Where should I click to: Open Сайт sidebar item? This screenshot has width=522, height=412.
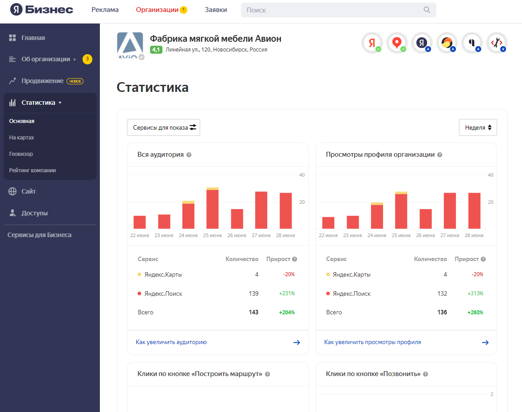28,191
